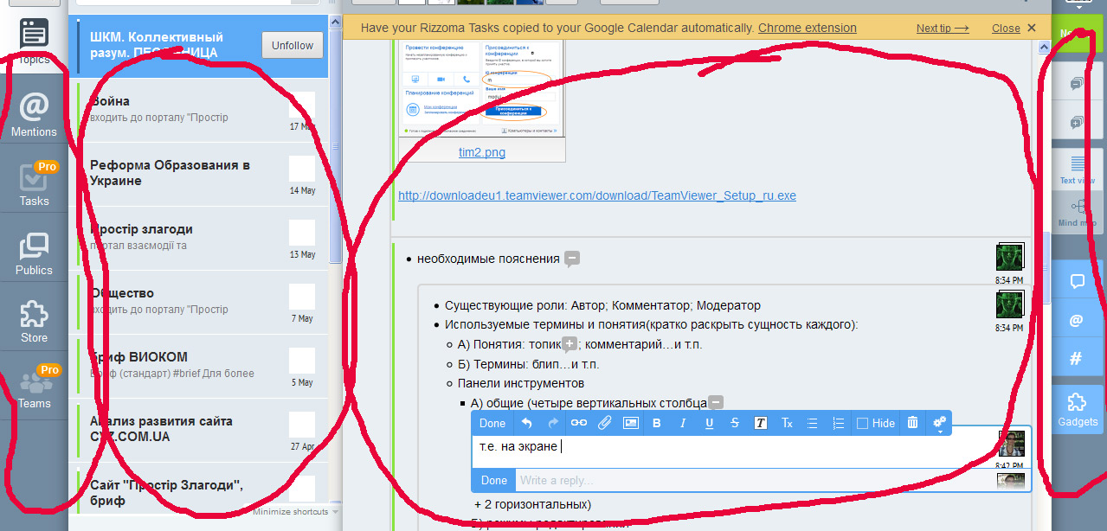Viewport: 1107px width, 531px height.
Task: Tick the Hide checkbox in the editor toolbar
Action: [x=862, y=424]
